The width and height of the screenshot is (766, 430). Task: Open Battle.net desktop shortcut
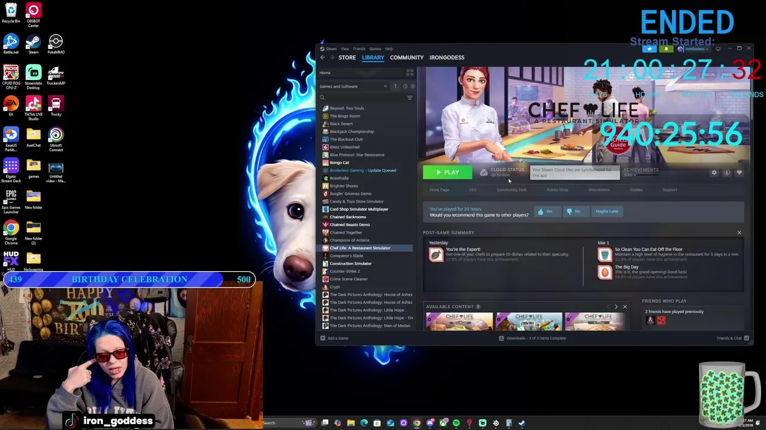coord(11,44)
